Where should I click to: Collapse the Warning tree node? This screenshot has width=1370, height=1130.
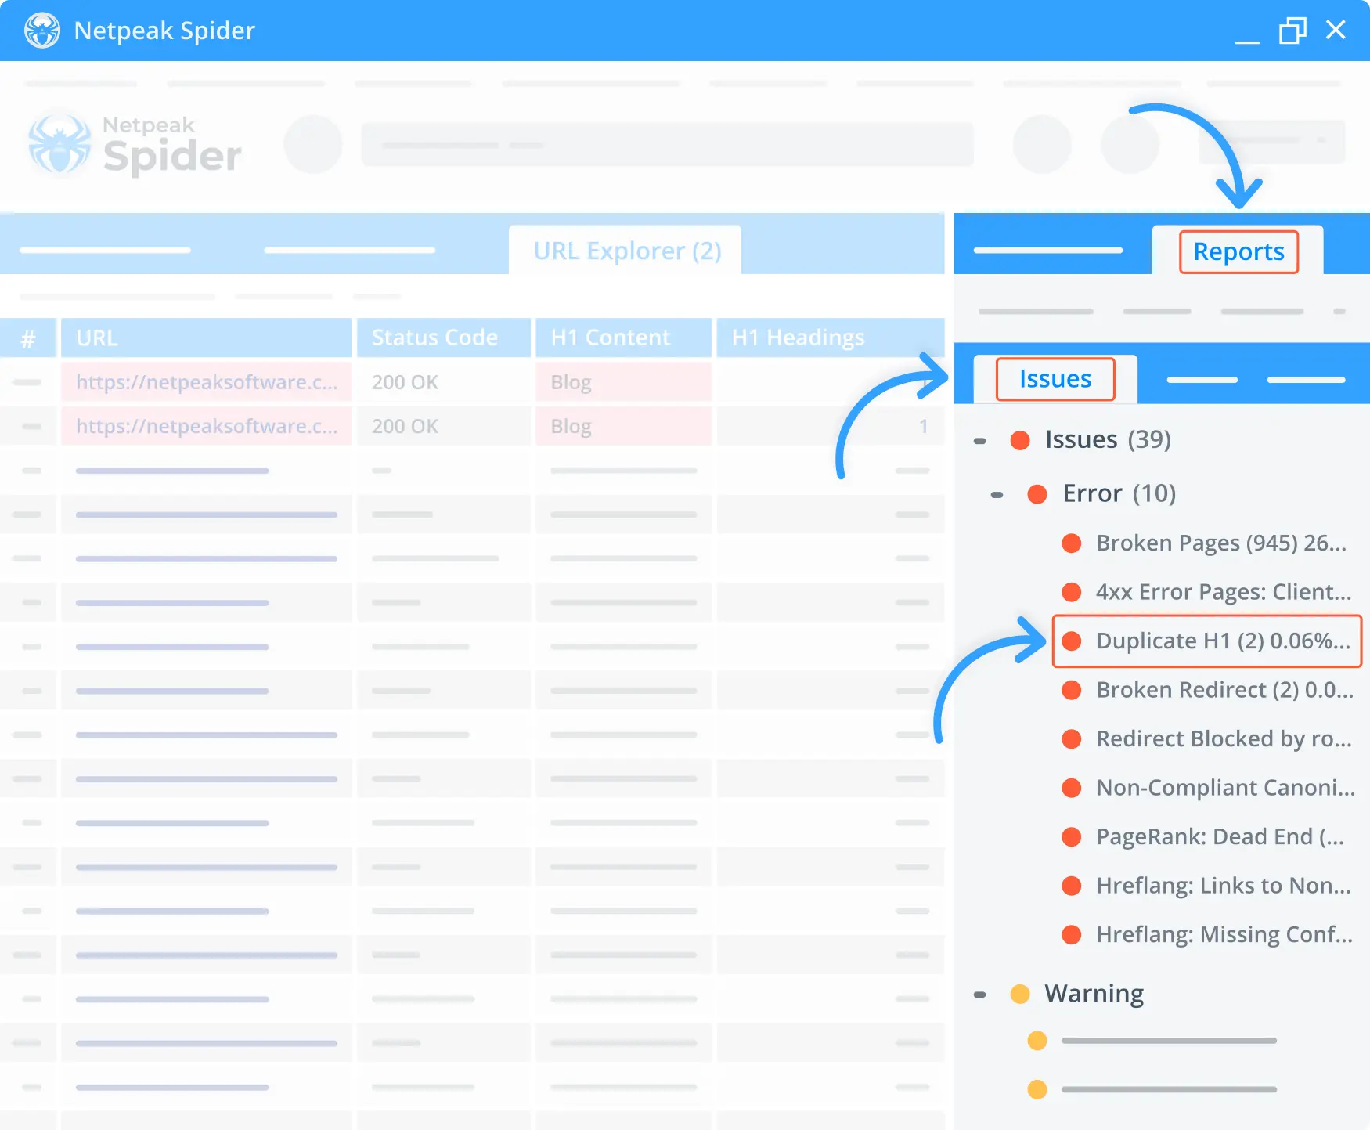point(979,995)
